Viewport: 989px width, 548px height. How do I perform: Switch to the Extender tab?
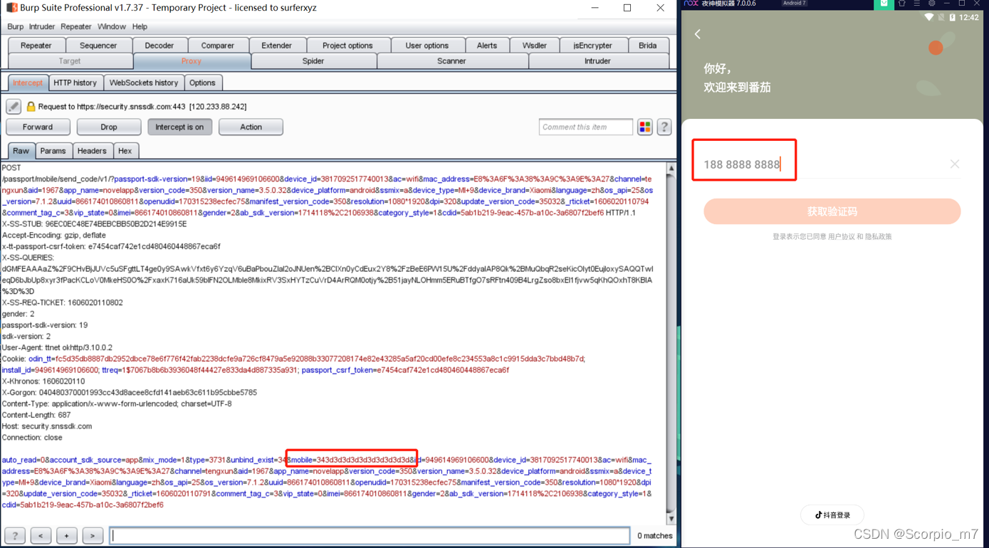276,46
